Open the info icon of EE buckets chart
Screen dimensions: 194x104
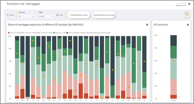coord(147,25)
